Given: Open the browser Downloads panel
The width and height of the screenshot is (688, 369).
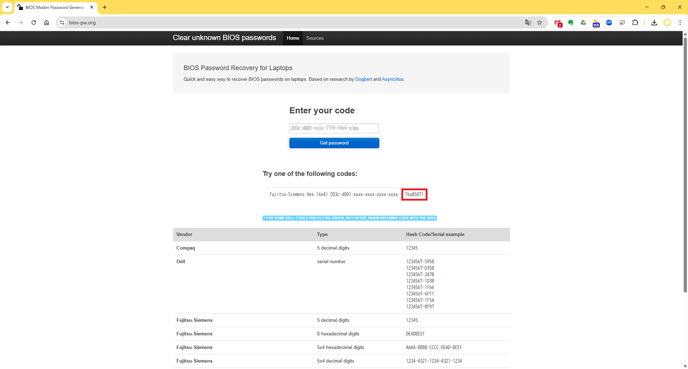Looking at the screenshot, I should tap(654, 23).
